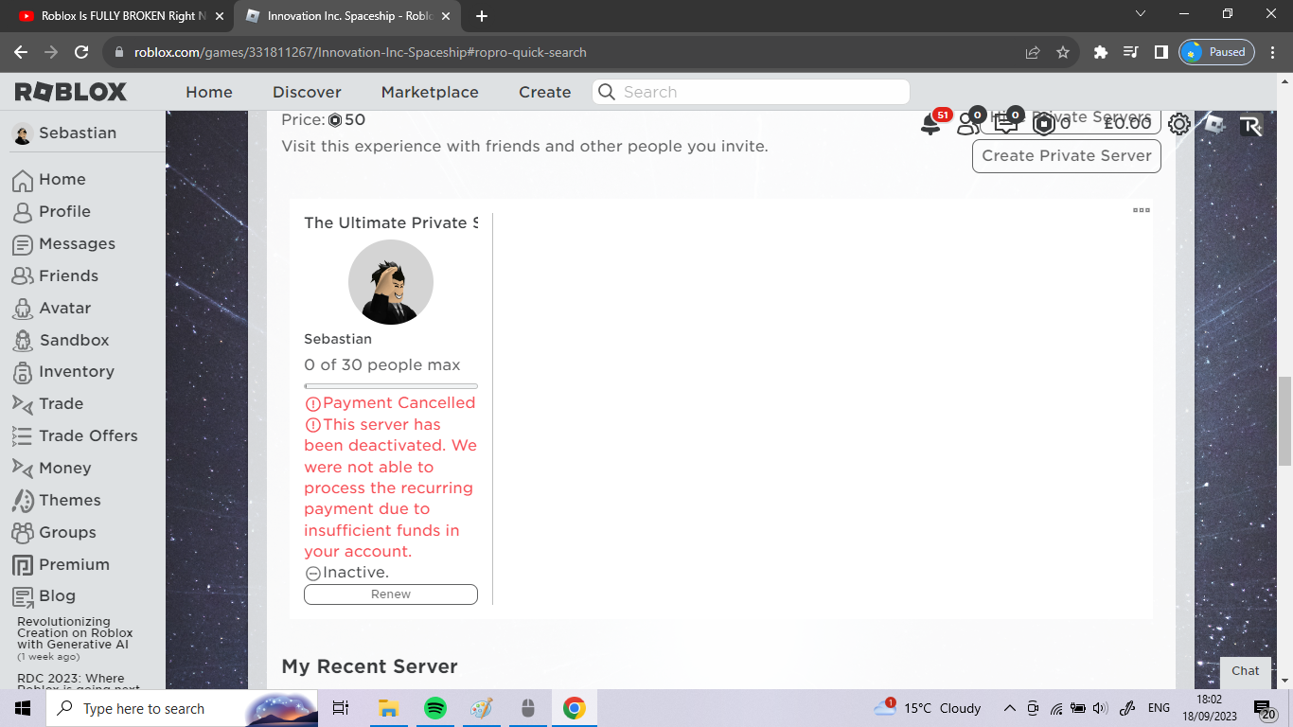Screen dimensions: 1293x727
Task: Open Chrome extensions puzzle icon
Action: pyautogui.click(x=1100, y=52)
